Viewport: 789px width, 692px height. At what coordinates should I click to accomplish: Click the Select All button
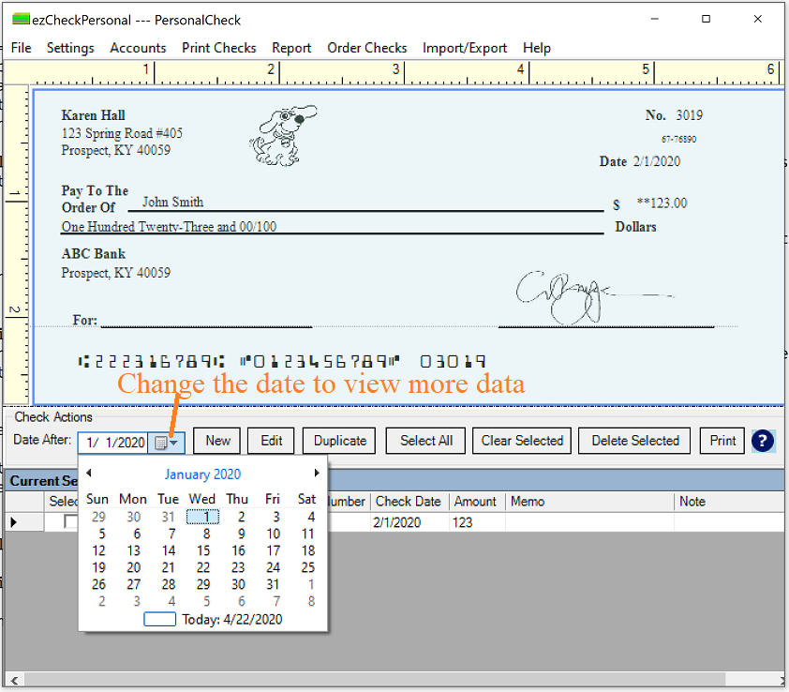[x=426, y=441]
